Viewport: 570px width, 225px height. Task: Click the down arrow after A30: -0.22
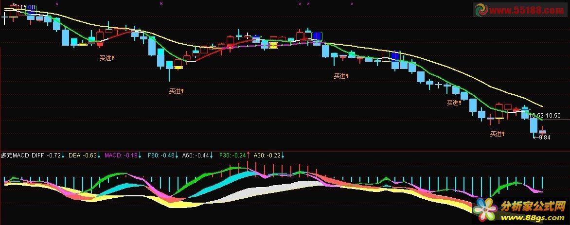(283, 156)
